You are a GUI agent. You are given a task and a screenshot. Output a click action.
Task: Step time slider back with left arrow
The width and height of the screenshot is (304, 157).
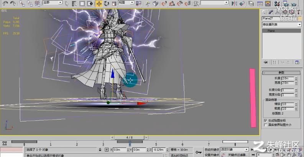112,138
